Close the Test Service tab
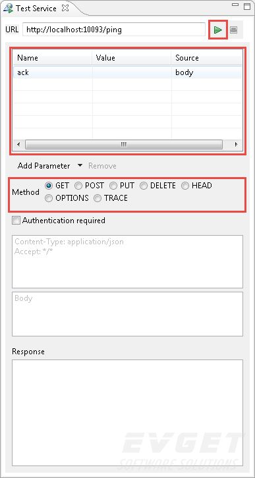This screenshot has width=255, height=478. pyautogui.click(x=65, y=9)
